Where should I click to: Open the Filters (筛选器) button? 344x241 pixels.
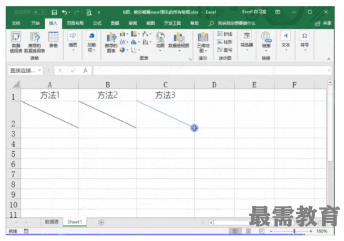247,41
